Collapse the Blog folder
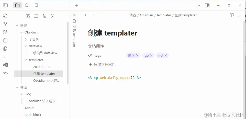246x119 pixels. (21, 94)
